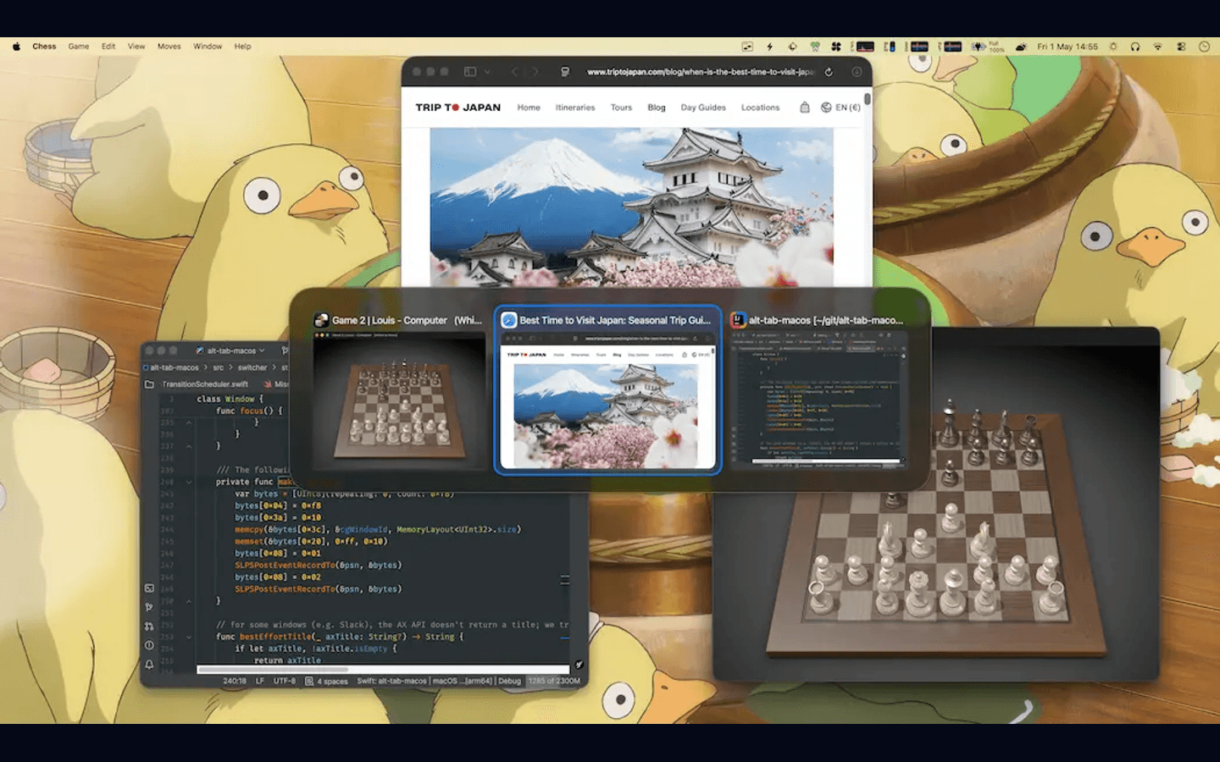Open the Locations link

[x=760, y=108]
